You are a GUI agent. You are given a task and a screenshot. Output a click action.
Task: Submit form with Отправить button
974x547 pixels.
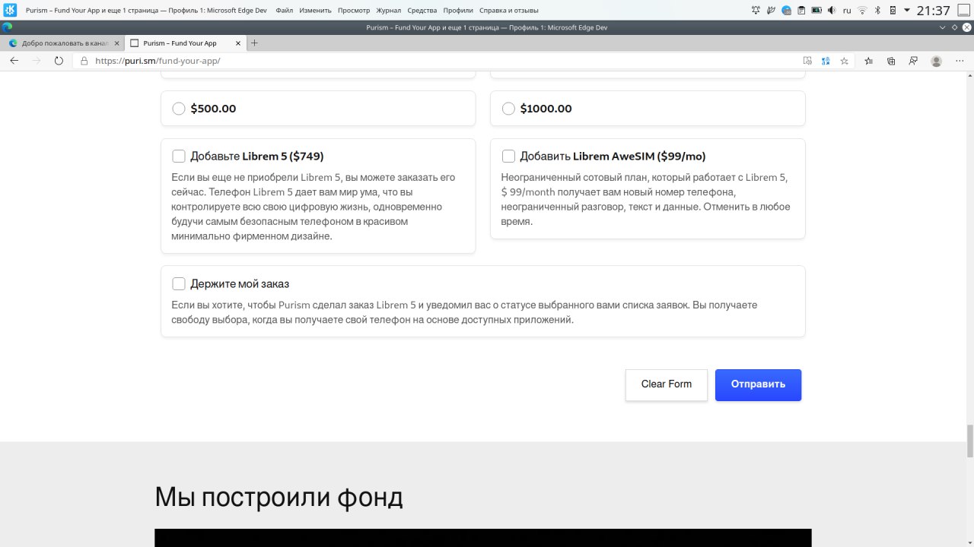758,384
